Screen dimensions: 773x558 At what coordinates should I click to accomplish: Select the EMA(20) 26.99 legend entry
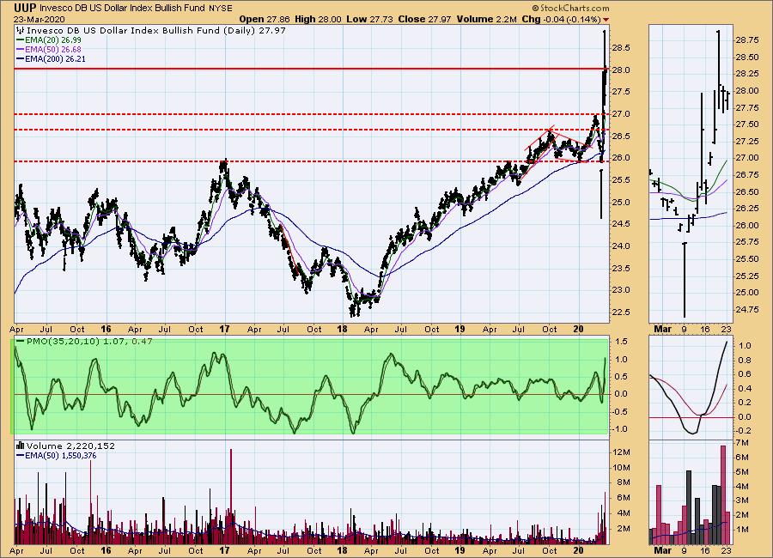point(49,40)
